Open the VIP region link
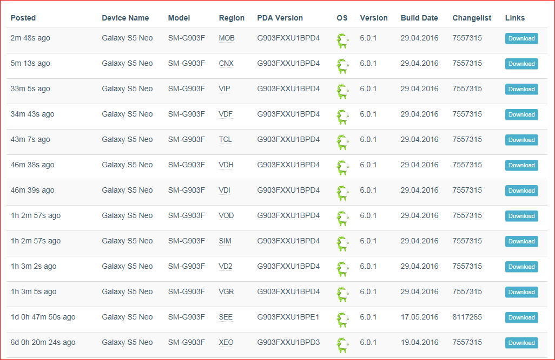This screenshot has width=555, height=360. coord(224,89)
